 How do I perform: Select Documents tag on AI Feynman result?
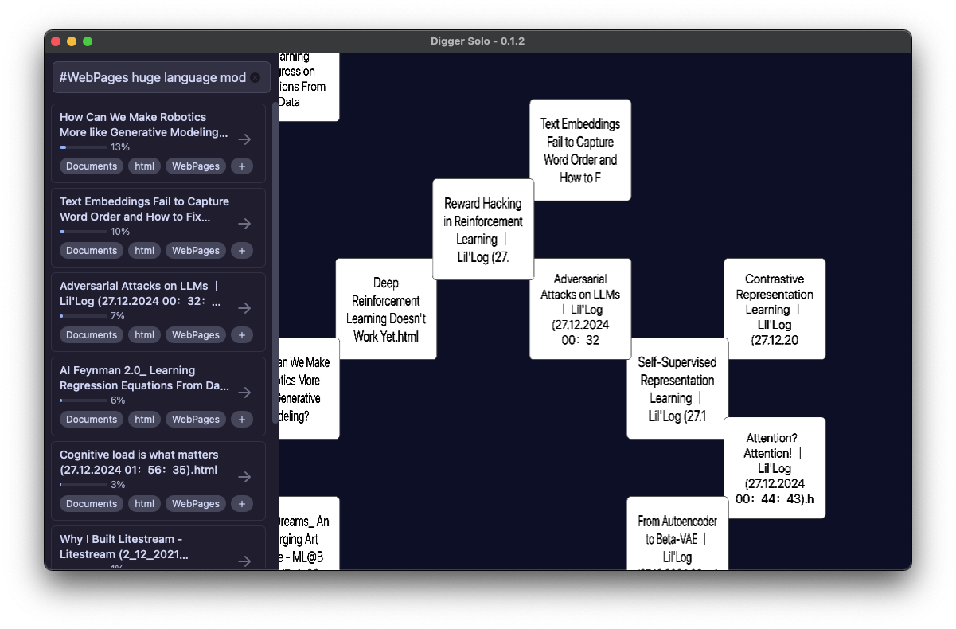point(92,420)
